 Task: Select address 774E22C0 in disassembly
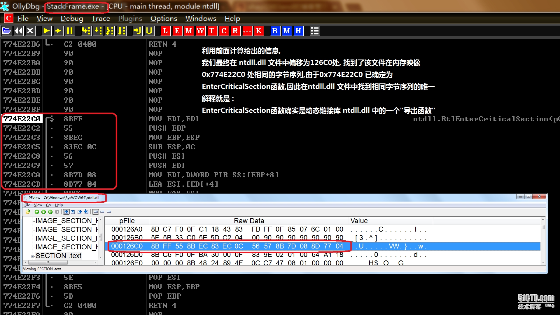[x=22, y=119]
